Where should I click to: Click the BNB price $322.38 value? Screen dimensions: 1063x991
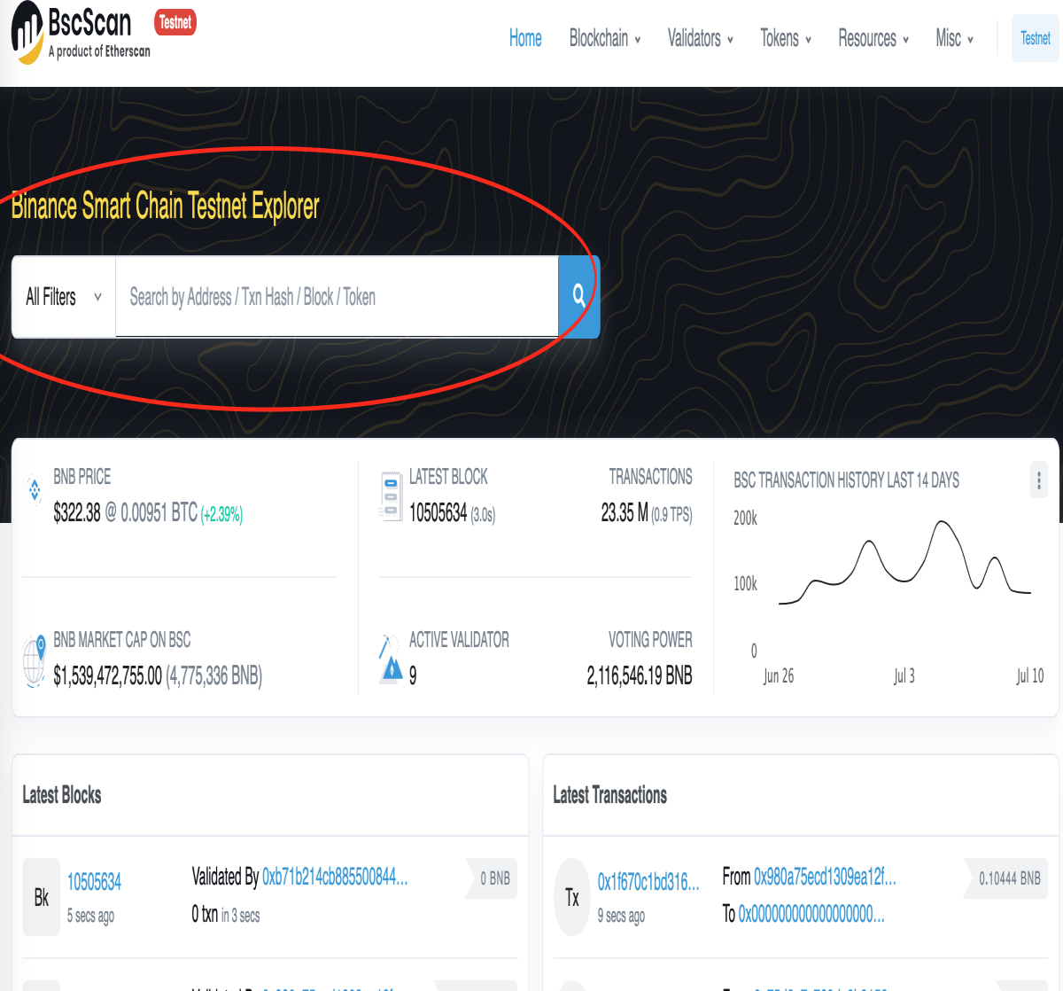(77, 513)
